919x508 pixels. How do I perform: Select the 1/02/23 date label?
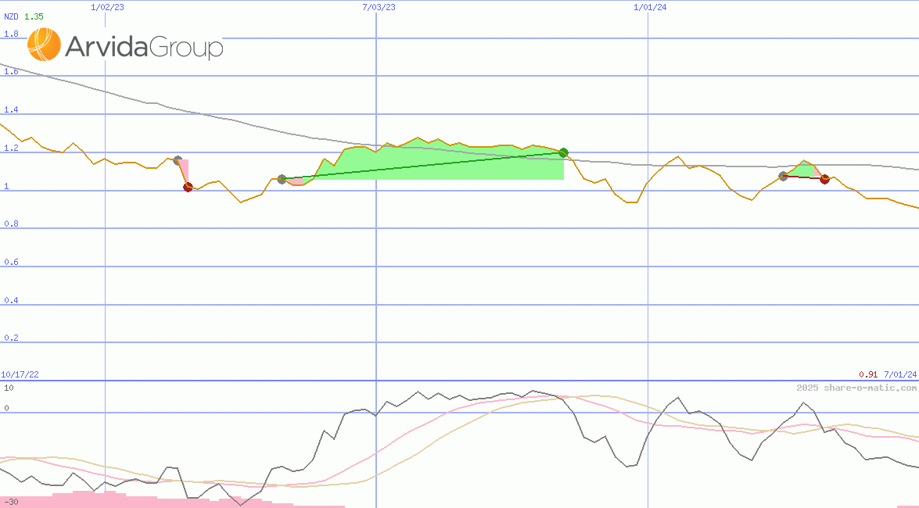106,7
